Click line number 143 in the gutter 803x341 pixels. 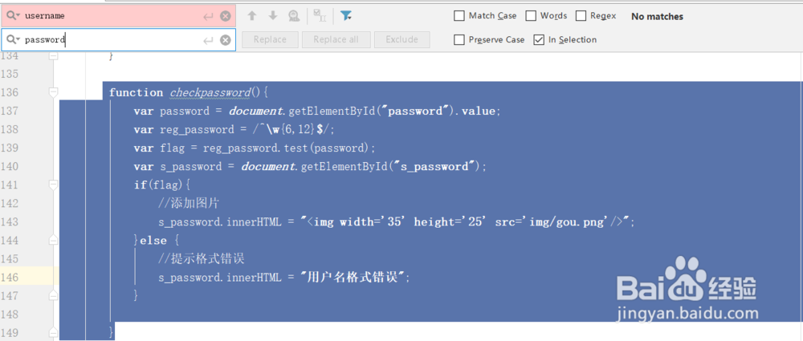pos(9,221)
